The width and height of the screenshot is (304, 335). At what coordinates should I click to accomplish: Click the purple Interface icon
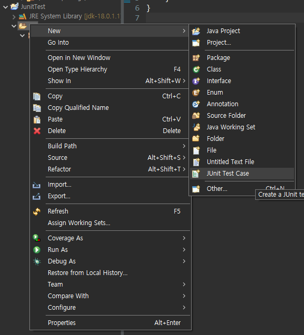point(196,81)
